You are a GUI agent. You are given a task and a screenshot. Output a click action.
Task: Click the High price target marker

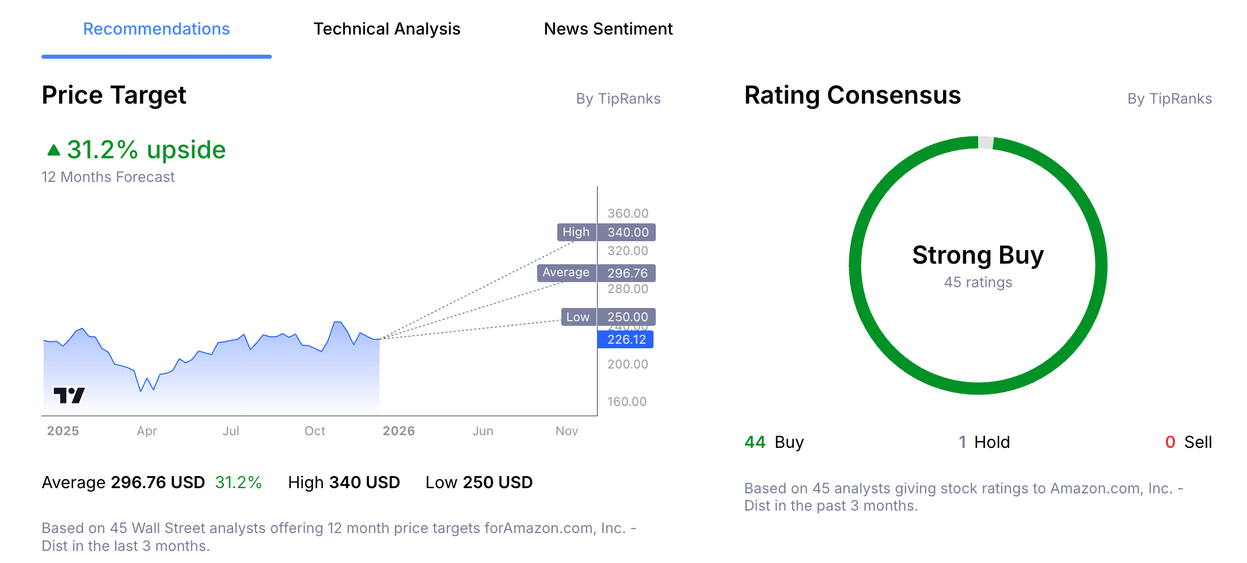pos(606,232)
